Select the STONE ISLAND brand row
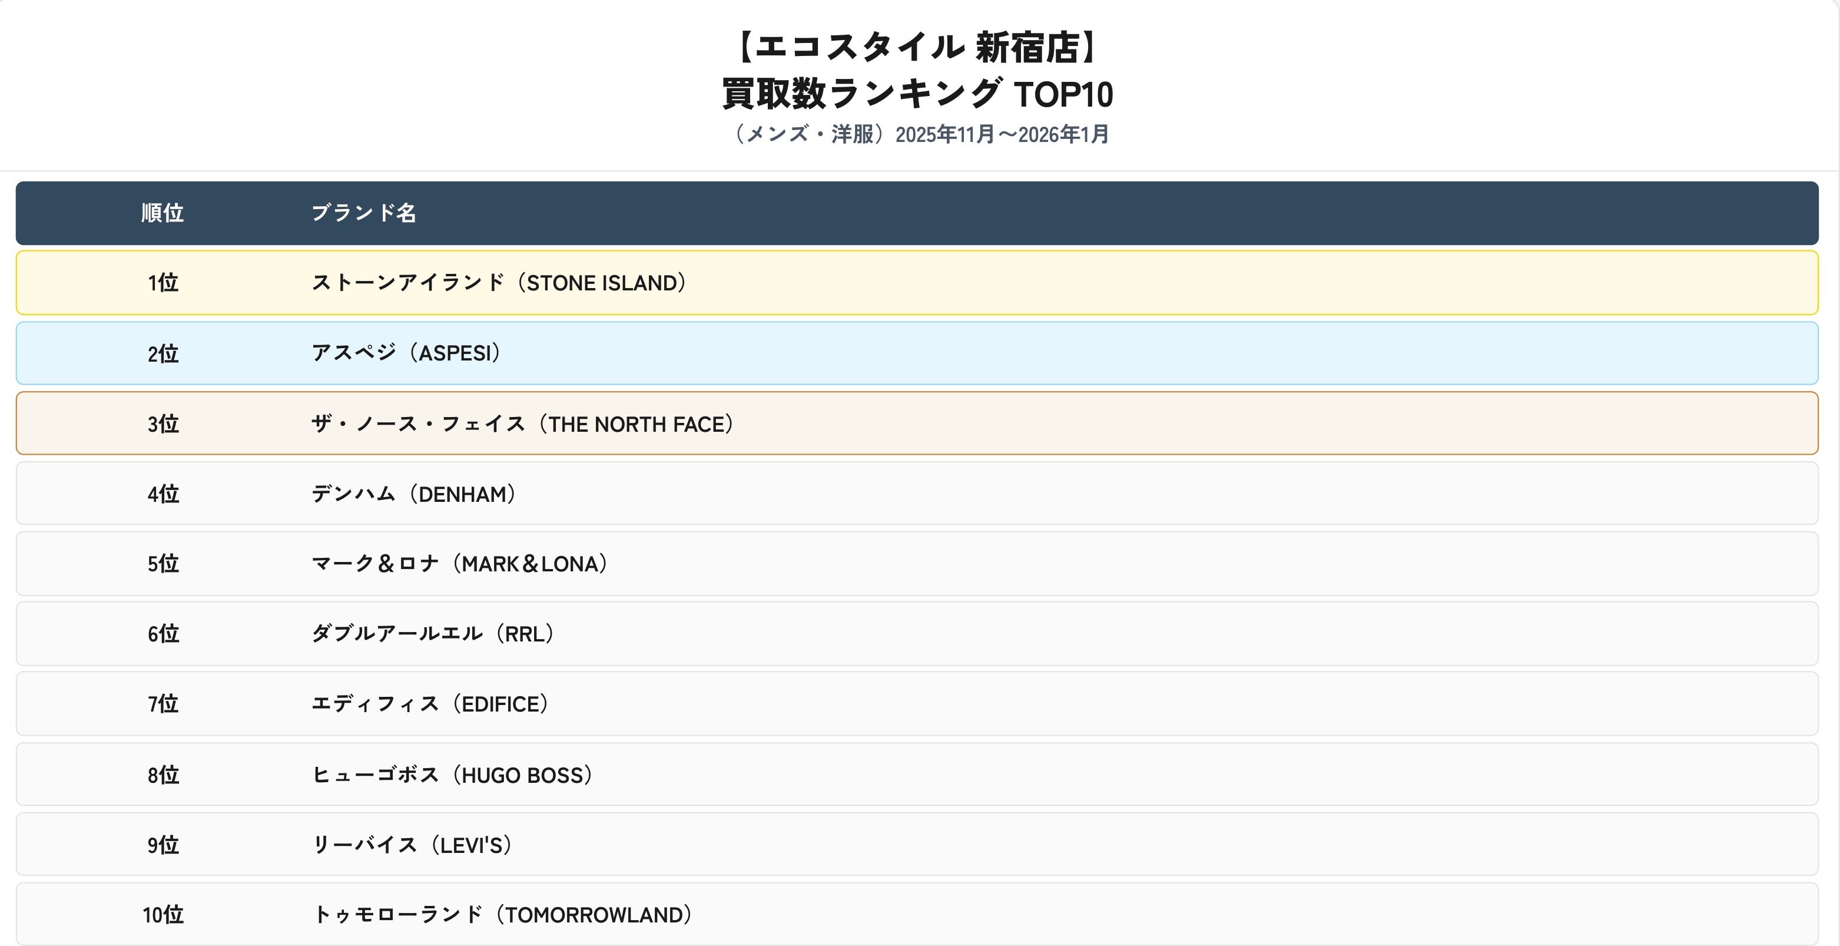Screen dimensions: 1840x946 (x=499, y=283)
